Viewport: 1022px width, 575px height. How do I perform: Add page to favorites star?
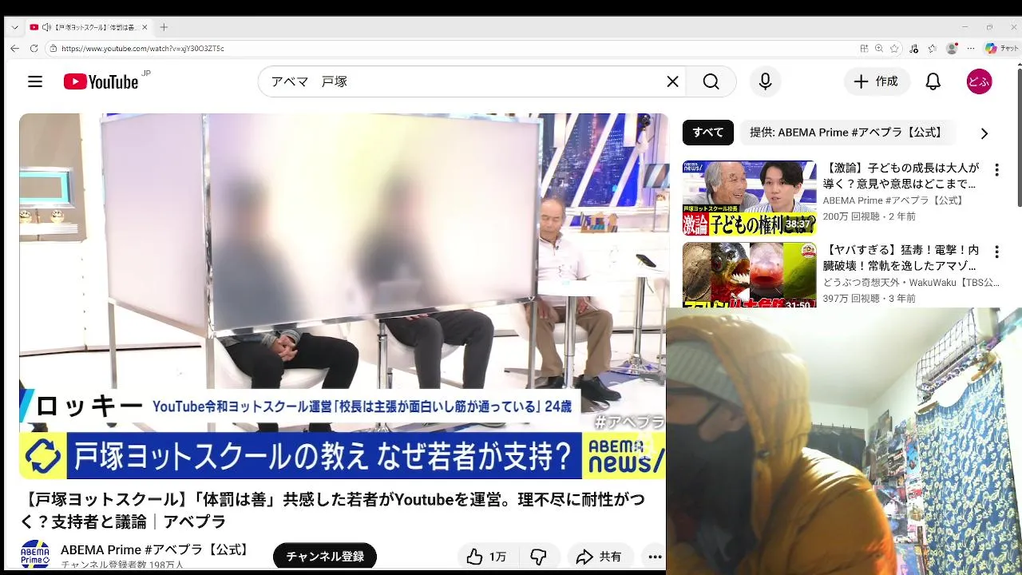[894, 48]
